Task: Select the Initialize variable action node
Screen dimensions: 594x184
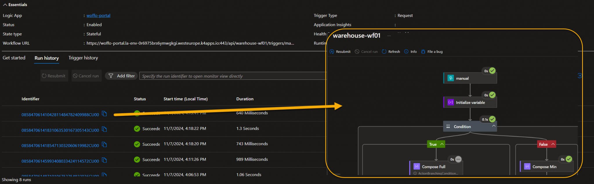Action: [x=470, y=103]
